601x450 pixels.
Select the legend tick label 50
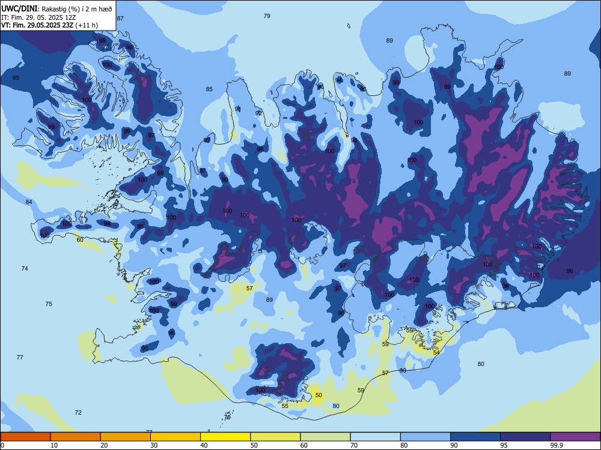coord(254,445)
